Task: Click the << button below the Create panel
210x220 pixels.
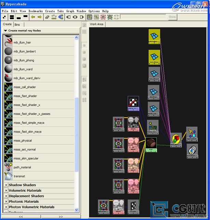Action: (x=21, y=217)
